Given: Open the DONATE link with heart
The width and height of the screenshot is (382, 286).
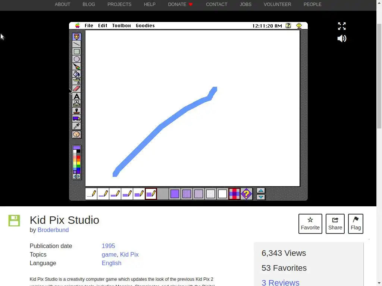Looking at the screenshot, I should pos(180,4).
